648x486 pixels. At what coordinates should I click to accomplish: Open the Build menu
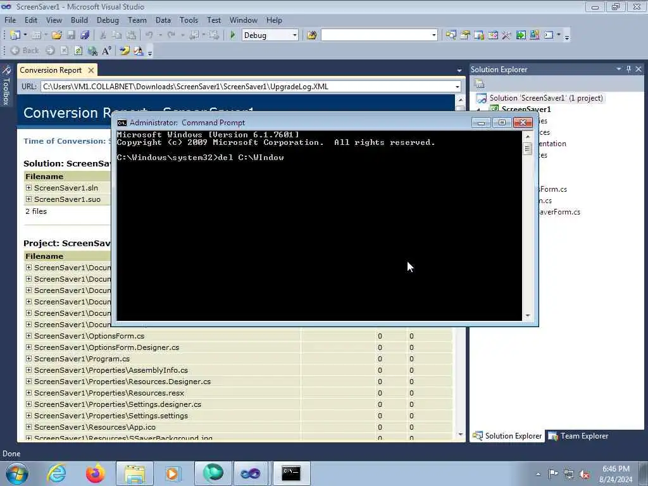click(79, 20)
